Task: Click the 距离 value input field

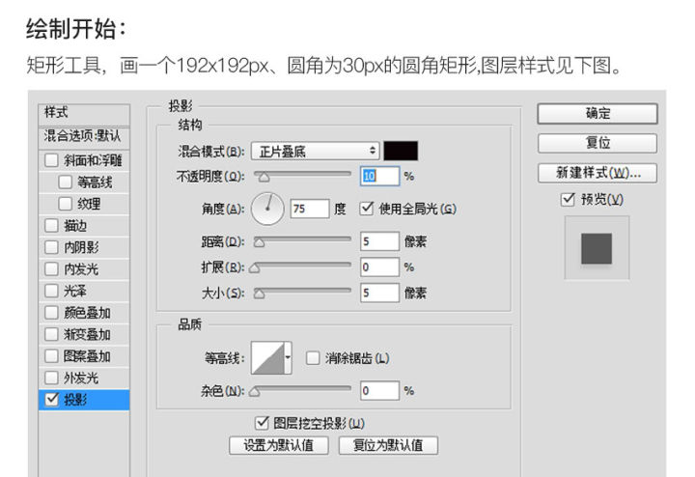Action: click(x=379, y=240)
